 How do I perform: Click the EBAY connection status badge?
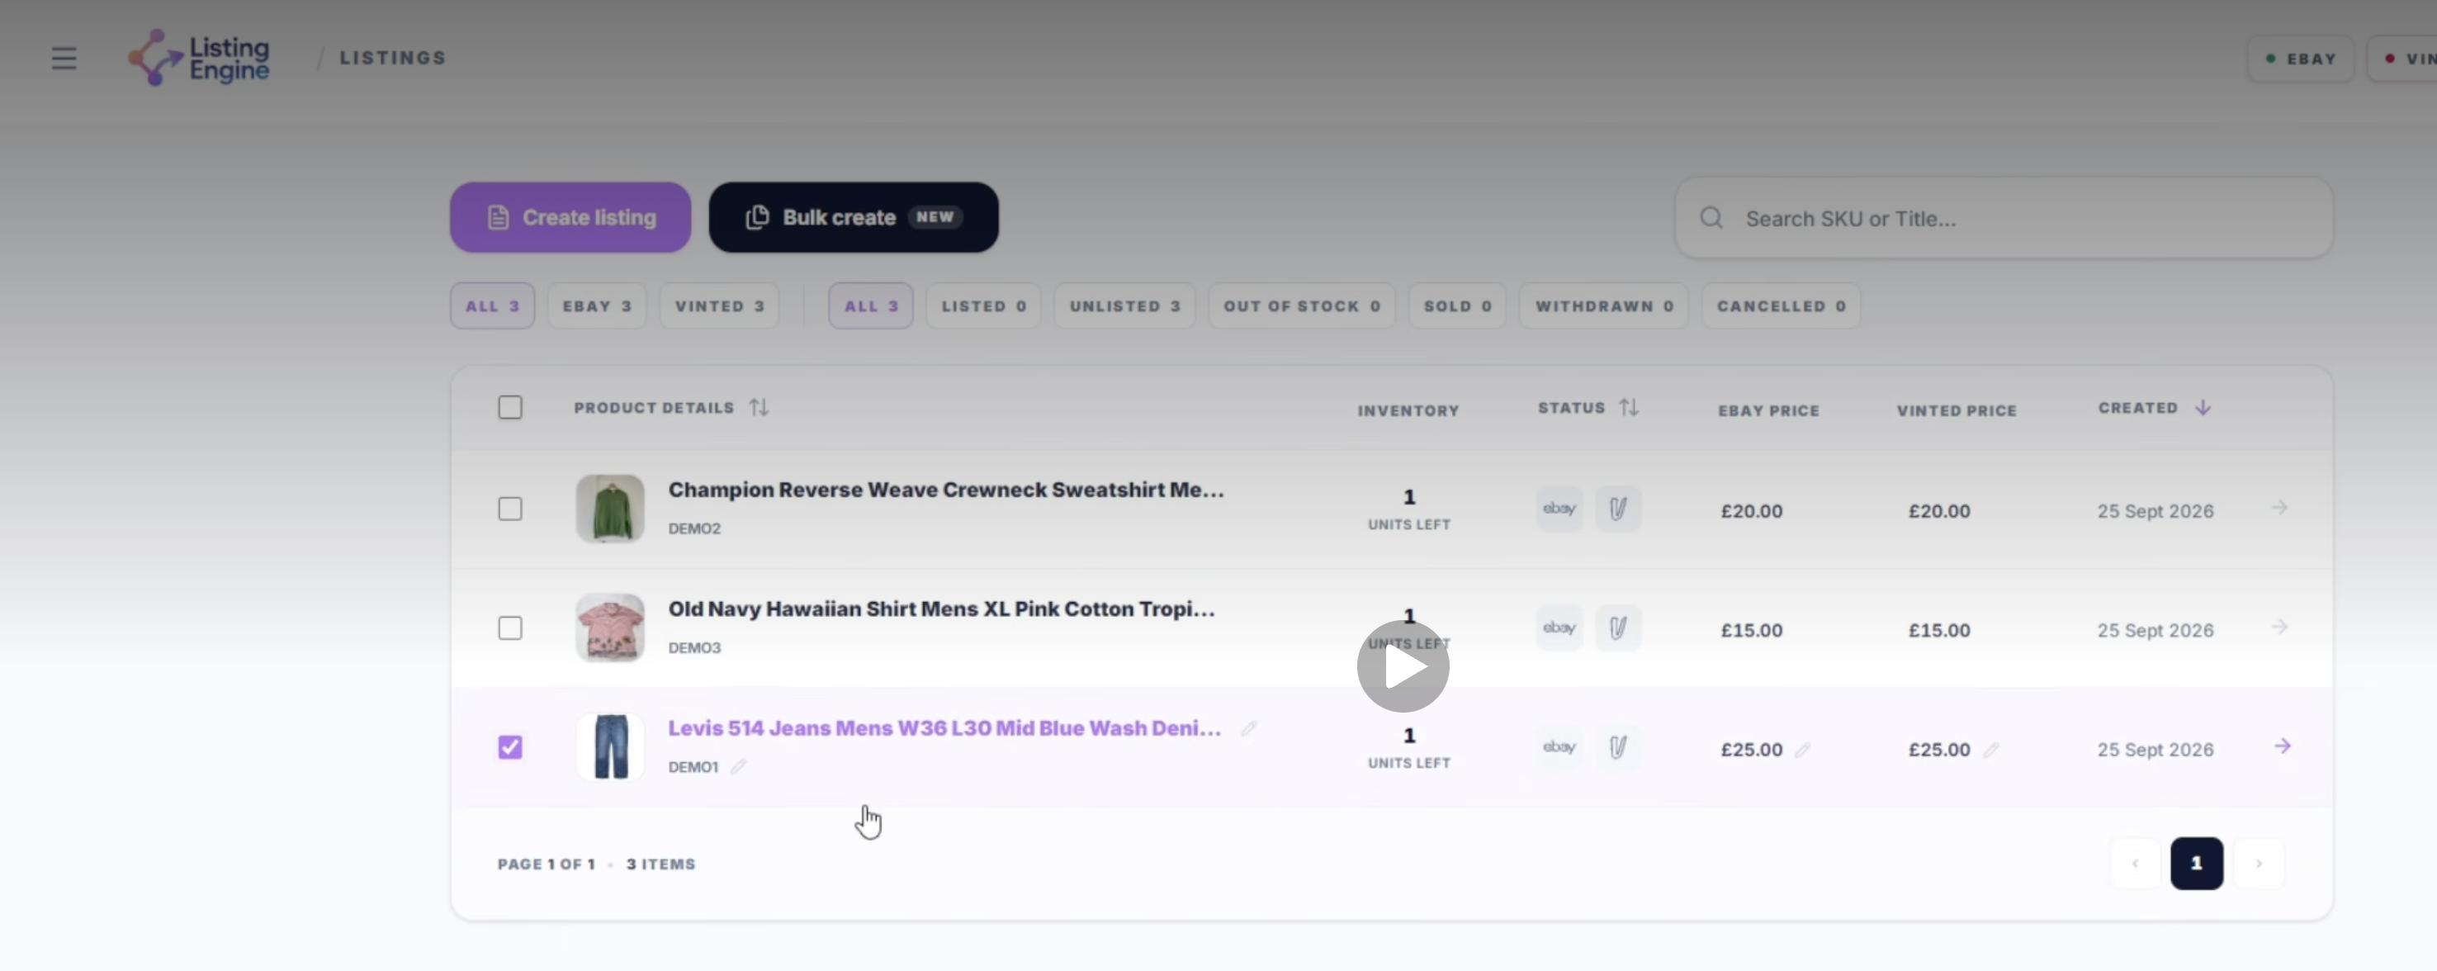coord(2301,59)
